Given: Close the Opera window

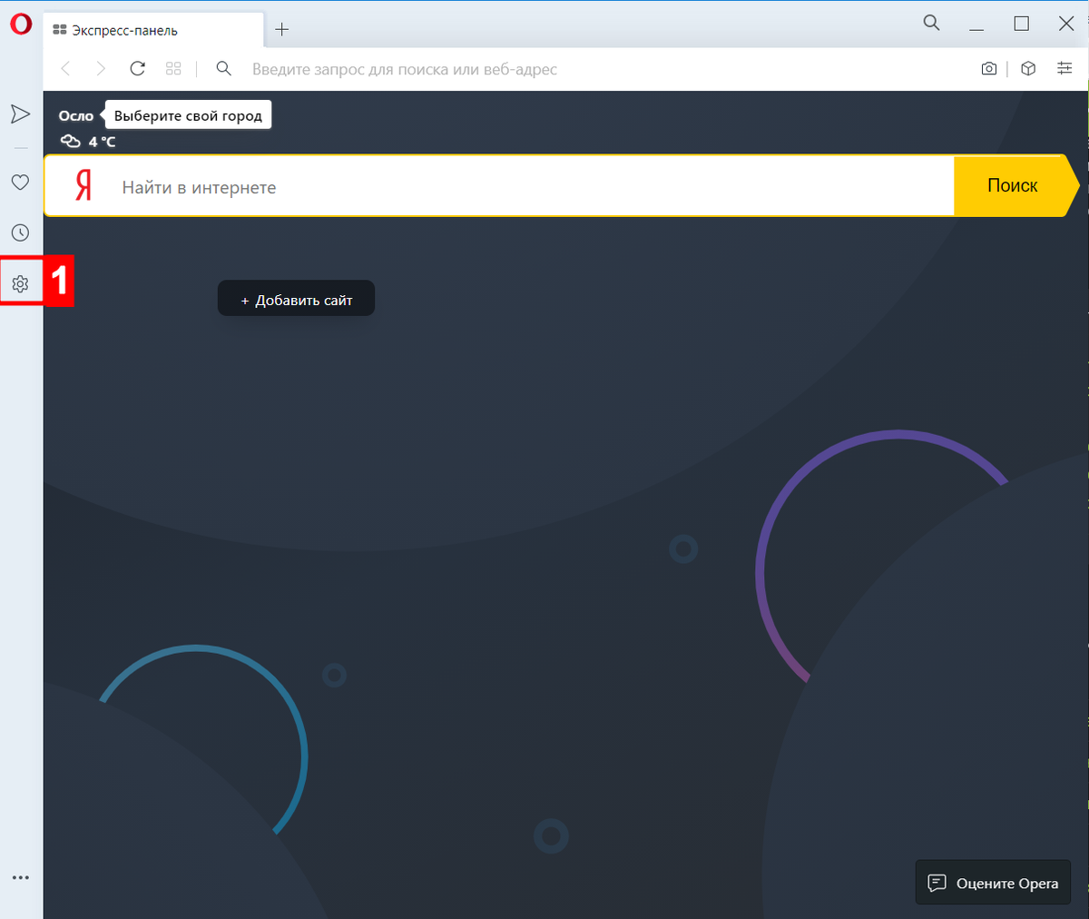Looking at the screenshot, I should (1066, 24).
